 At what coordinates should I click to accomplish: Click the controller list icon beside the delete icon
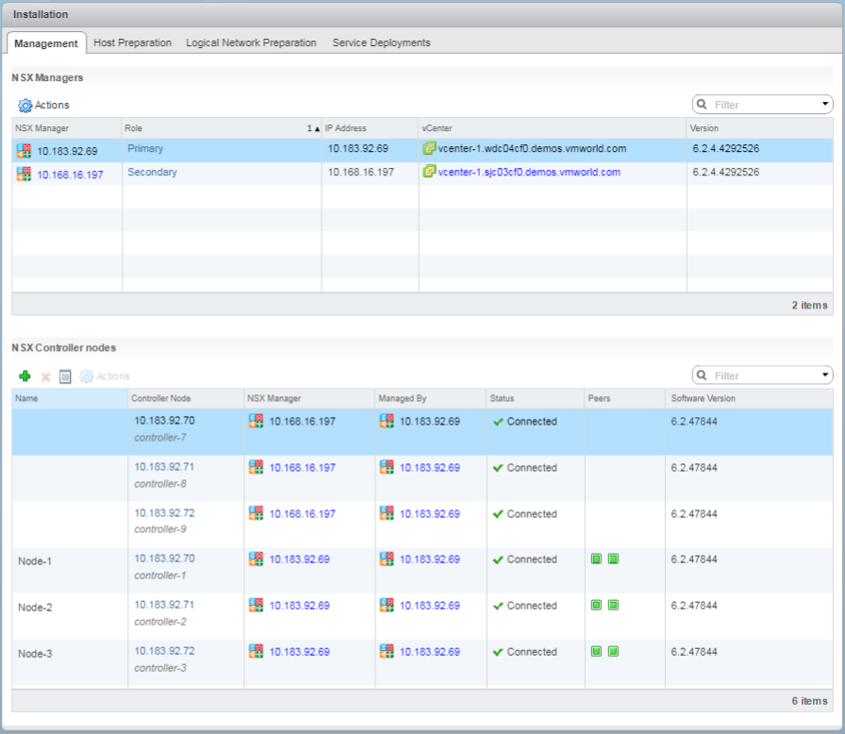(x=65, y=376)
